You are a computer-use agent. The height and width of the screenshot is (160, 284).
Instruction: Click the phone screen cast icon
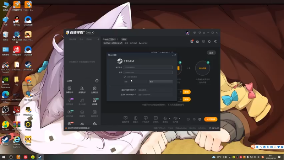click(146, 119)
